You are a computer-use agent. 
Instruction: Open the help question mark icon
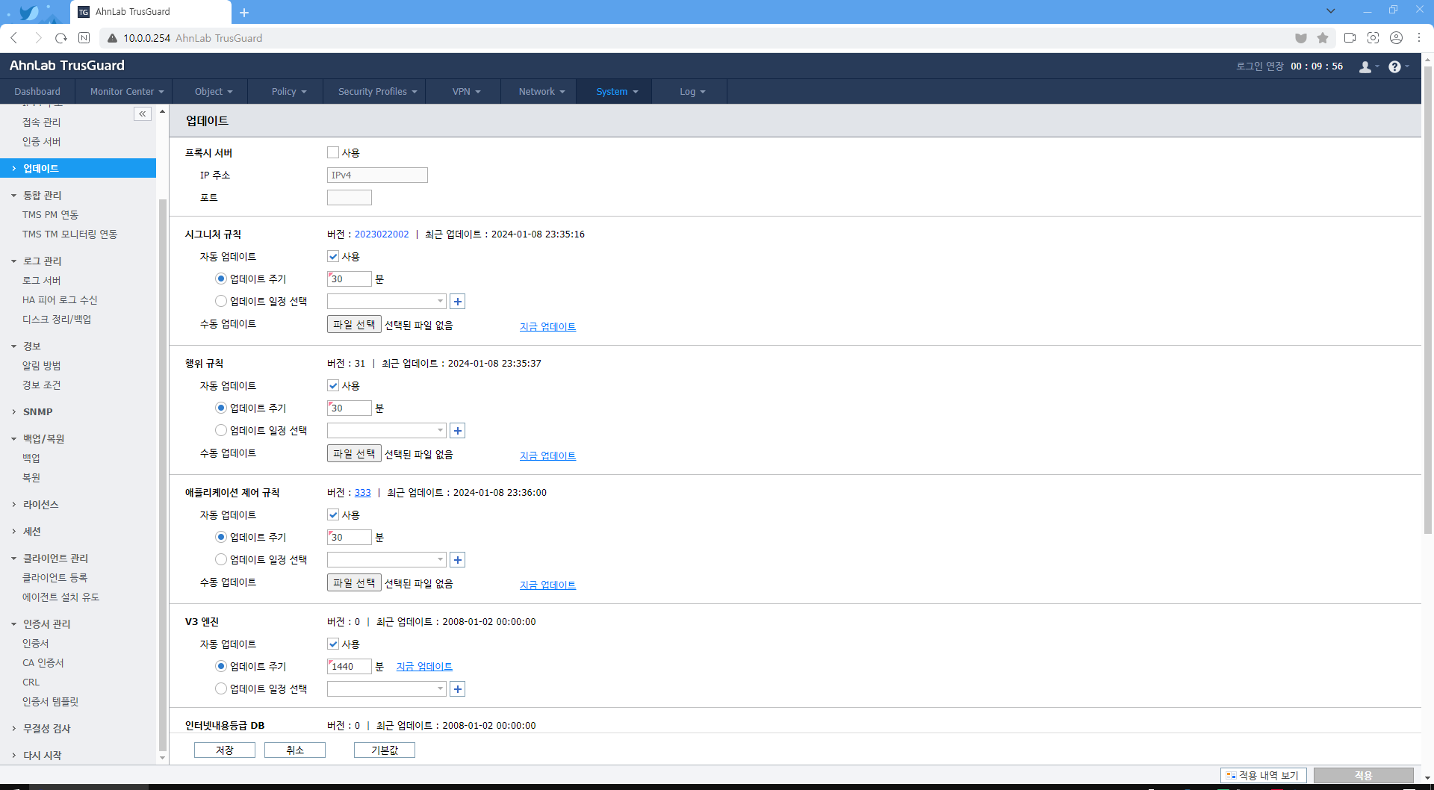[x=1397, y=66]
